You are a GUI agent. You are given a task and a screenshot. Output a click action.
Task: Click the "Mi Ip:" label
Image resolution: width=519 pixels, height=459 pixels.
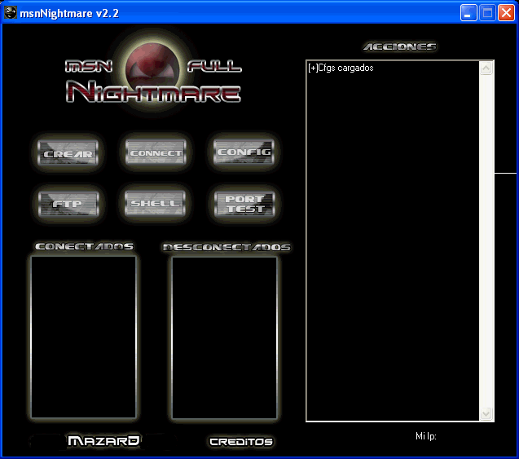pos(425,437)
